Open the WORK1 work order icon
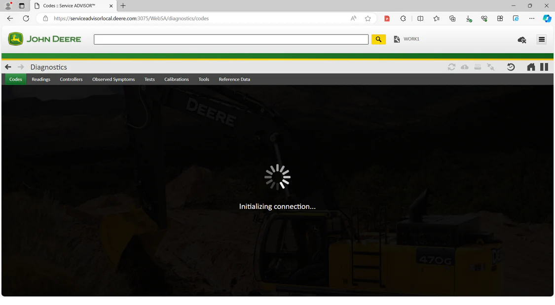The image size is (555, 305). point(397,39)
